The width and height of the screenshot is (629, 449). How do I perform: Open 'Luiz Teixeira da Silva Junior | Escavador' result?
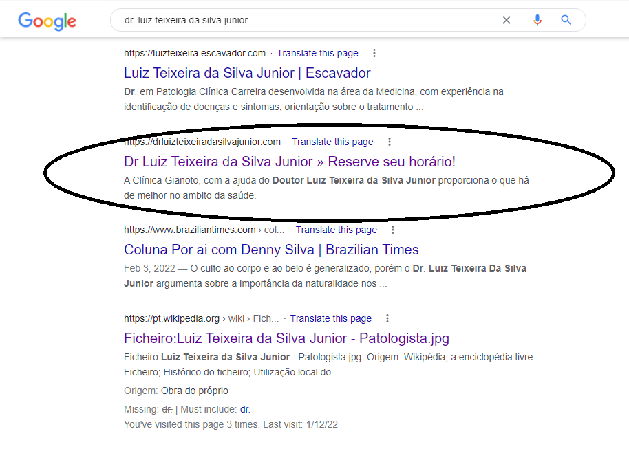point(247,73)
